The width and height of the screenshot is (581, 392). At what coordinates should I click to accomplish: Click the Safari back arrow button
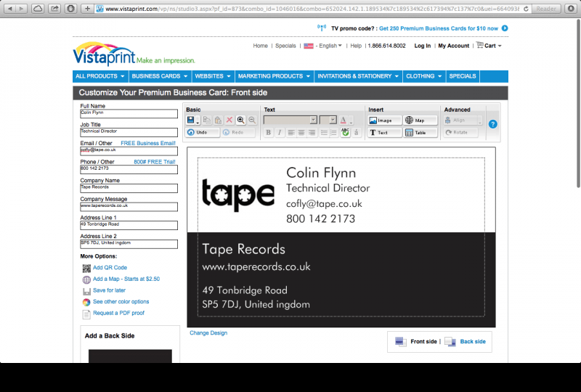point(9,9)
